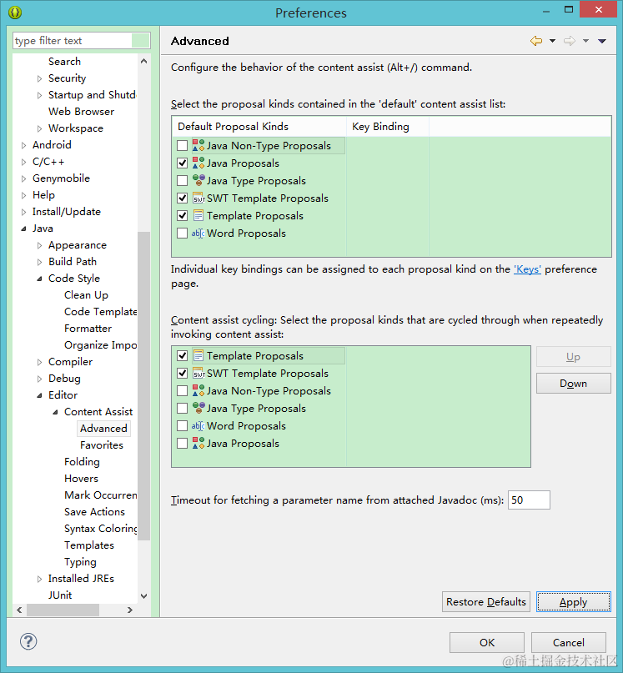Check Java Type Proposals in default list
623x673 pixels.
[x=182, y=180]
